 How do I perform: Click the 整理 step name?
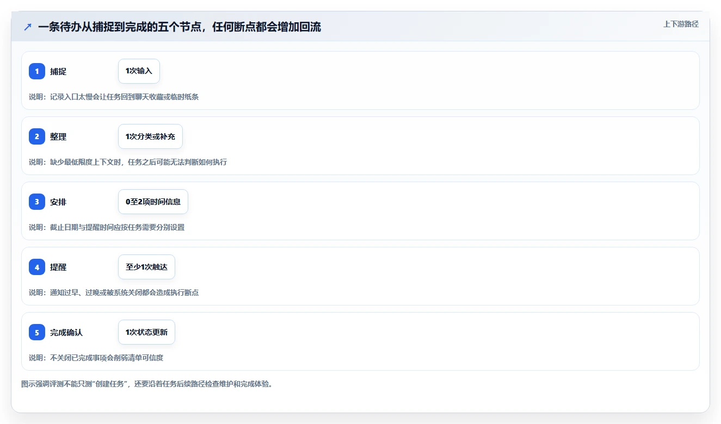pos(58,136)
